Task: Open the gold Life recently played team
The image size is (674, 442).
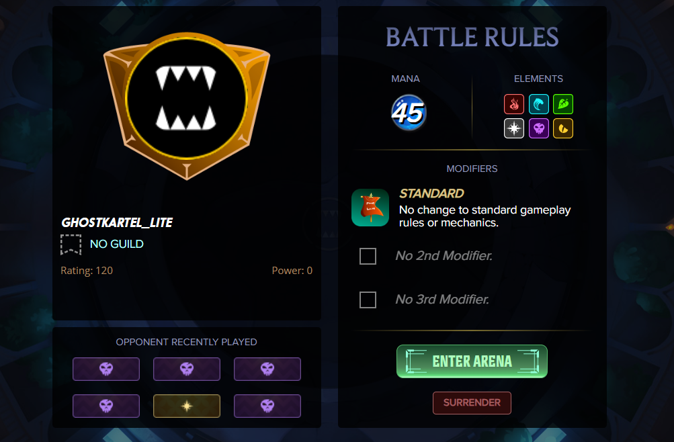Action: coord(187,406)
